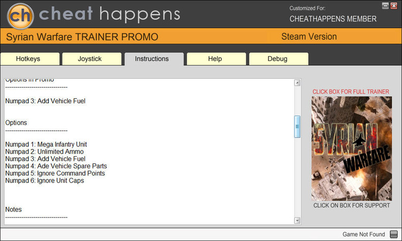Click 'Numpad 1: Mega Infantry Unit' line
The width and height of the screenshot is (402, 241).
click(46, 144)
